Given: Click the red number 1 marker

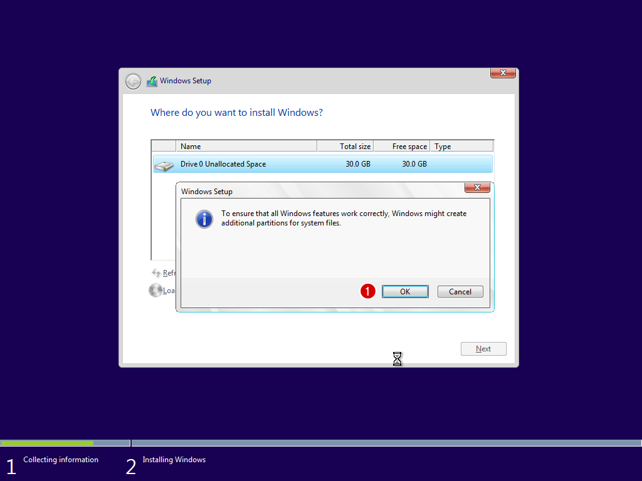Looking at the screenshot, I should coord(368,291).
